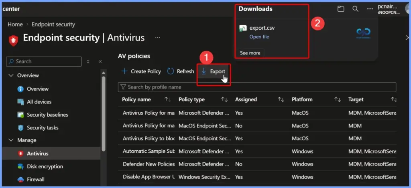411x188 pixels.
Task: Click the Platform column header
Action: [302, 99]
